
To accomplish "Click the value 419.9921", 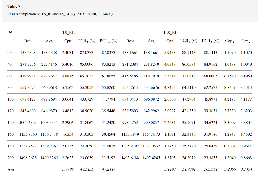I will 28,76.
